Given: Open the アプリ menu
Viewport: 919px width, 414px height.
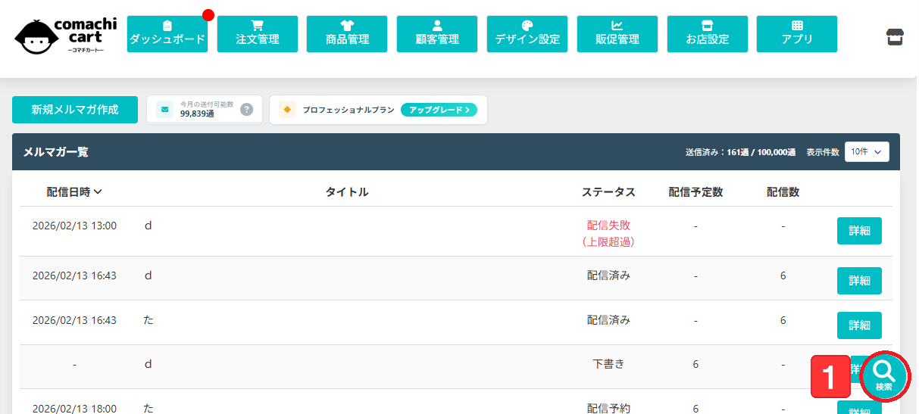Looking at the screenshot, I should click(797, 34).
